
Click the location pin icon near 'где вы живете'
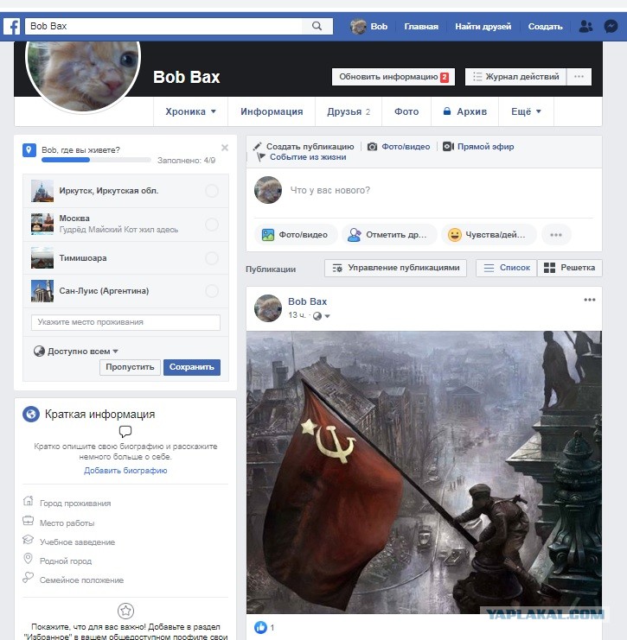29,149
